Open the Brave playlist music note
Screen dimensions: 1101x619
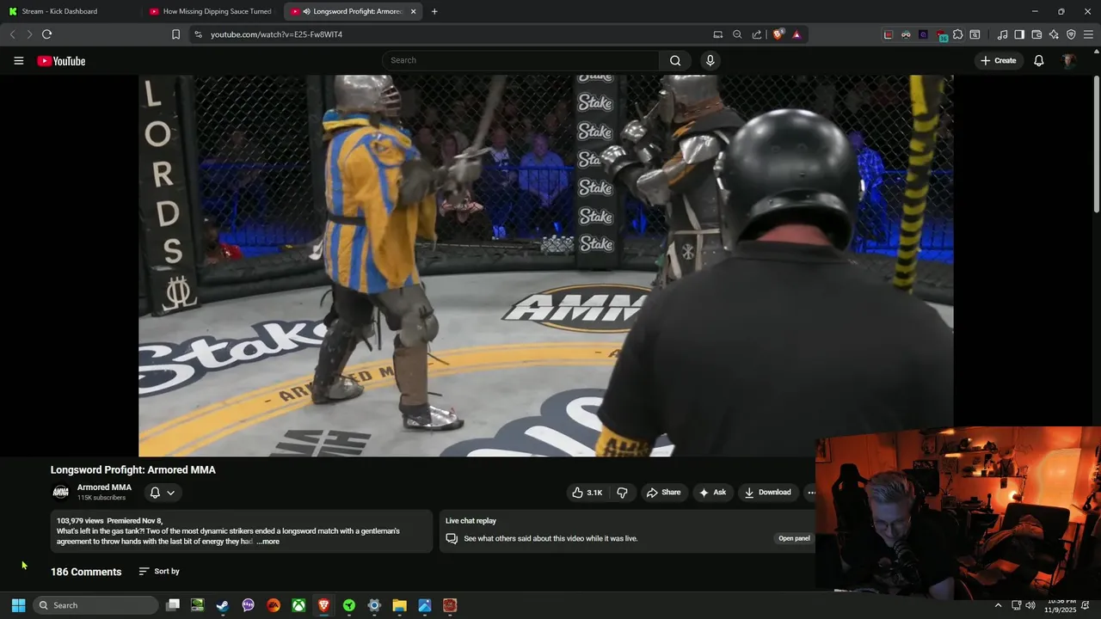[1002, 34]
